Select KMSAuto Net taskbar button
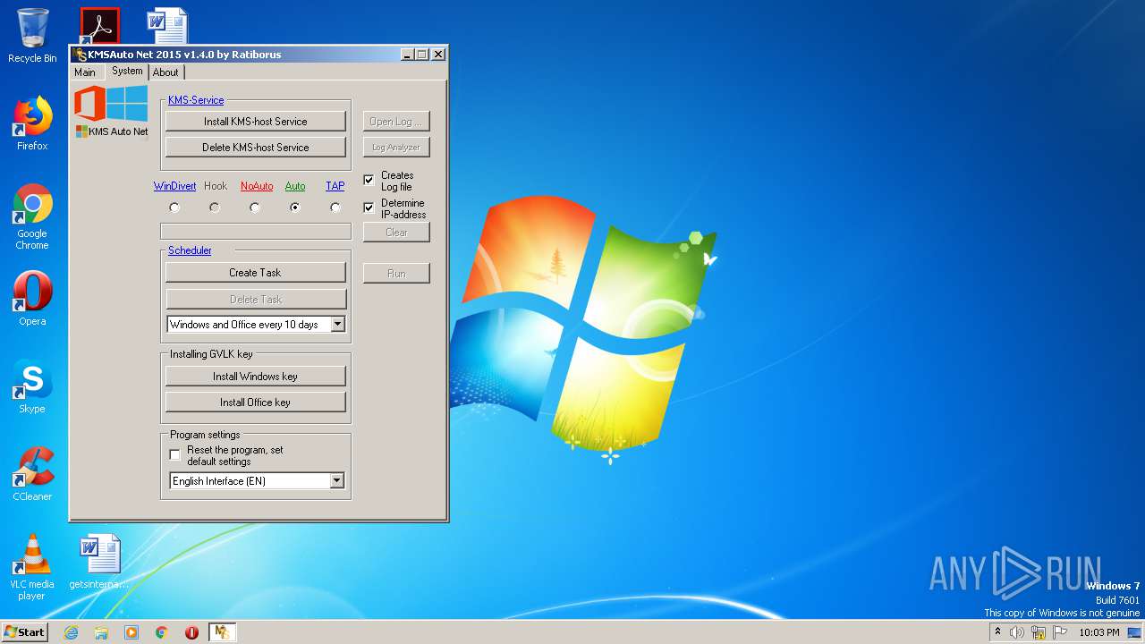Image resolution: width=1145 pixels, height=644 pixels. (222, 632)
